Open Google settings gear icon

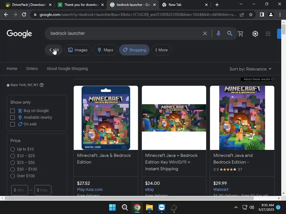(255, 34)
